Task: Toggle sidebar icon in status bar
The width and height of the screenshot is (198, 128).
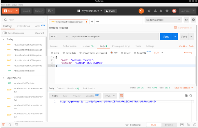Action: click(x=4, y=125)
